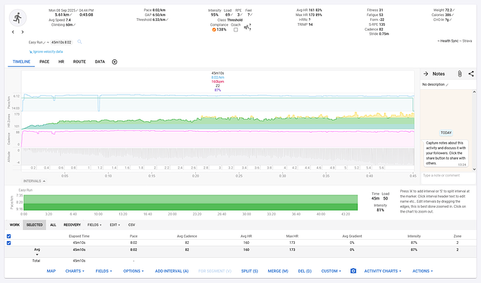Attach a file using paperclip icon

tap(459, 74)
